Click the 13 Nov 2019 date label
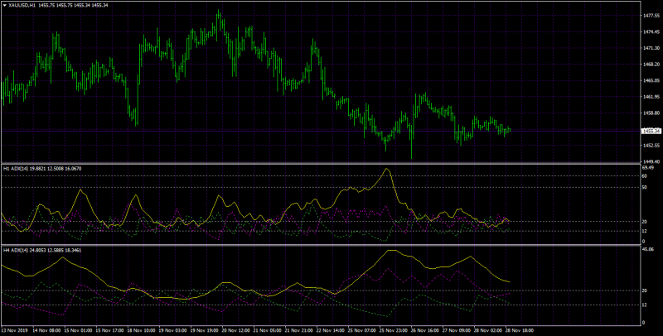This screenshot has width=663, height=336. (14, 330)
